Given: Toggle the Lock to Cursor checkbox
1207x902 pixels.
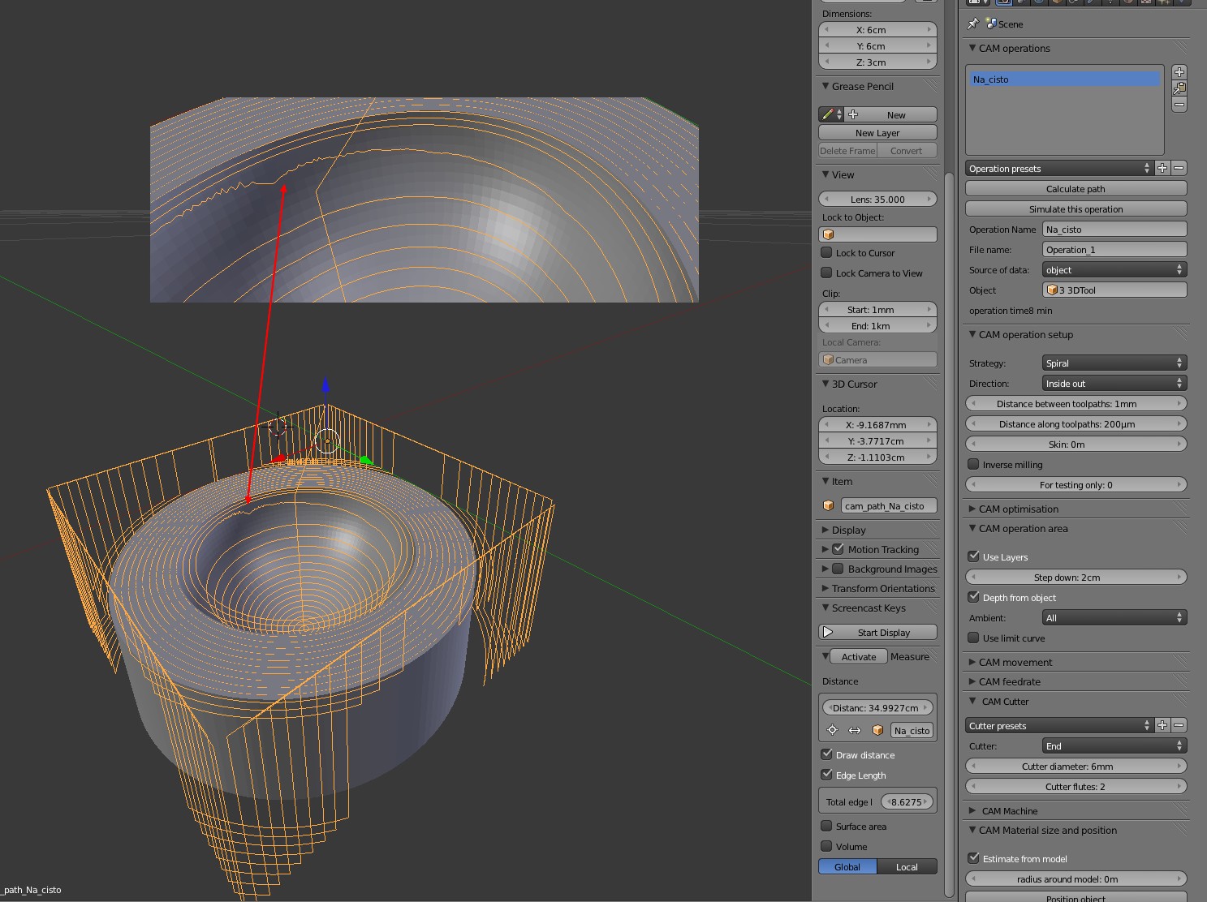Looking at the screenshot, I should click(x=826, y=252).
